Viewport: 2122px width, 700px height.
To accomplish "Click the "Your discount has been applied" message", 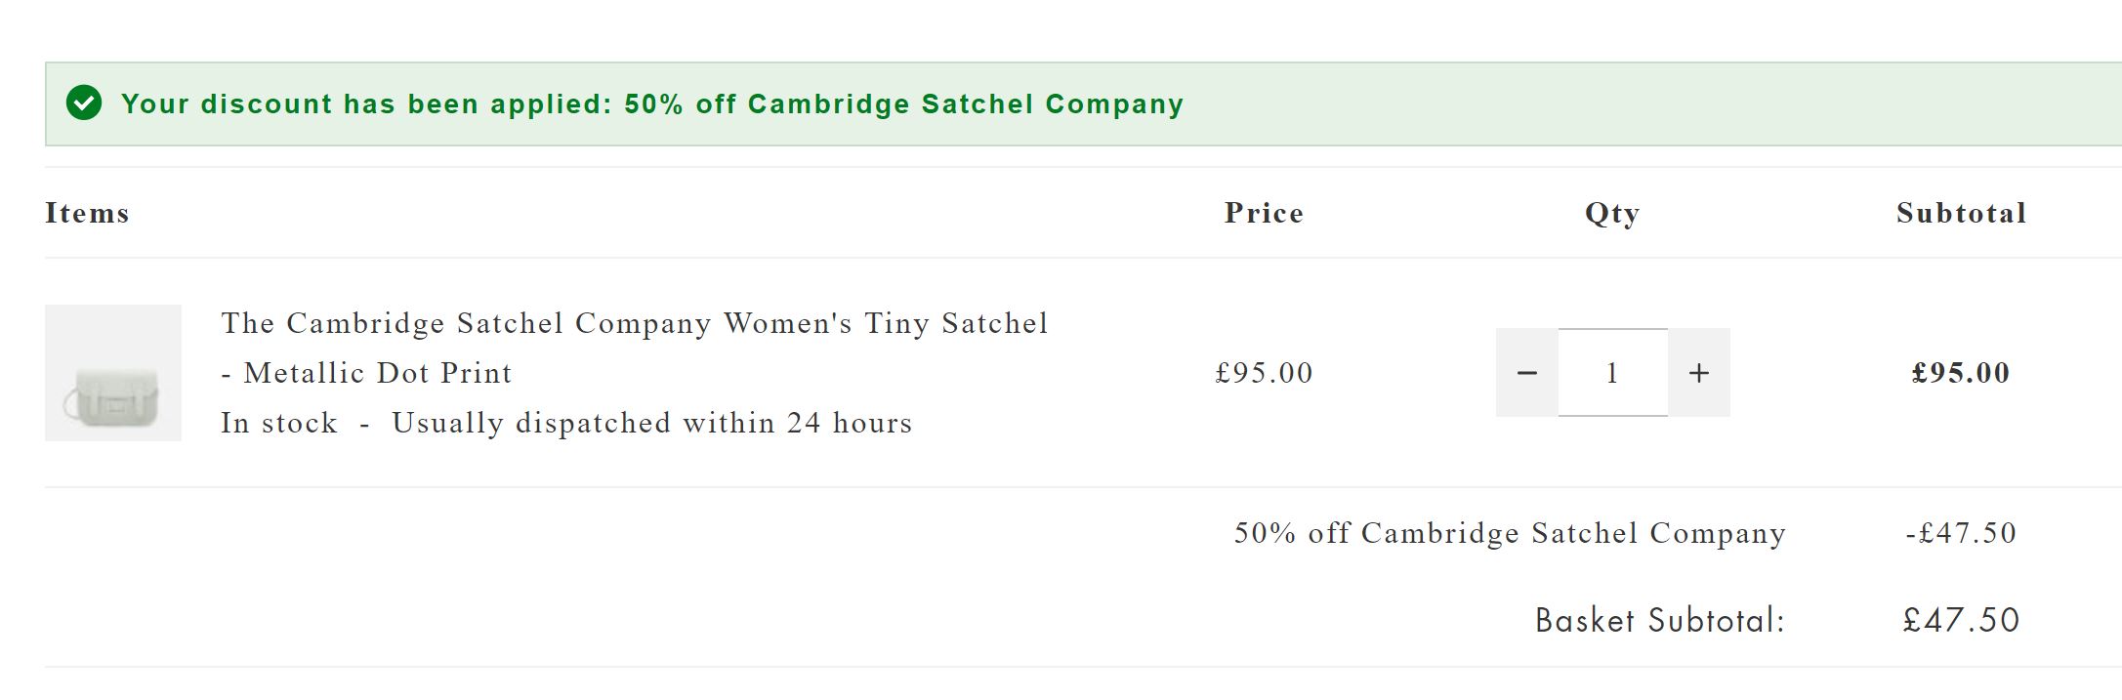I will pyautogui.click(x=651, y=103).
